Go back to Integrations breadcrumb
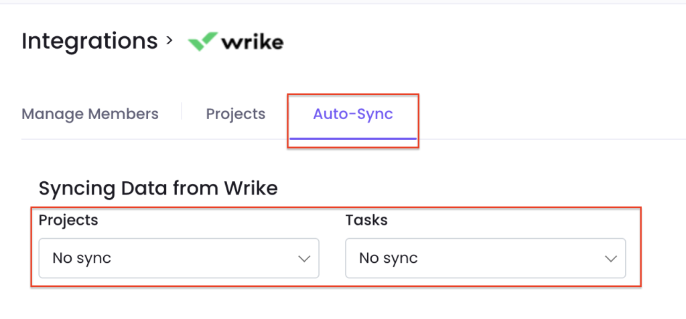The image size is (686, 319). click(x=89, y=41)
